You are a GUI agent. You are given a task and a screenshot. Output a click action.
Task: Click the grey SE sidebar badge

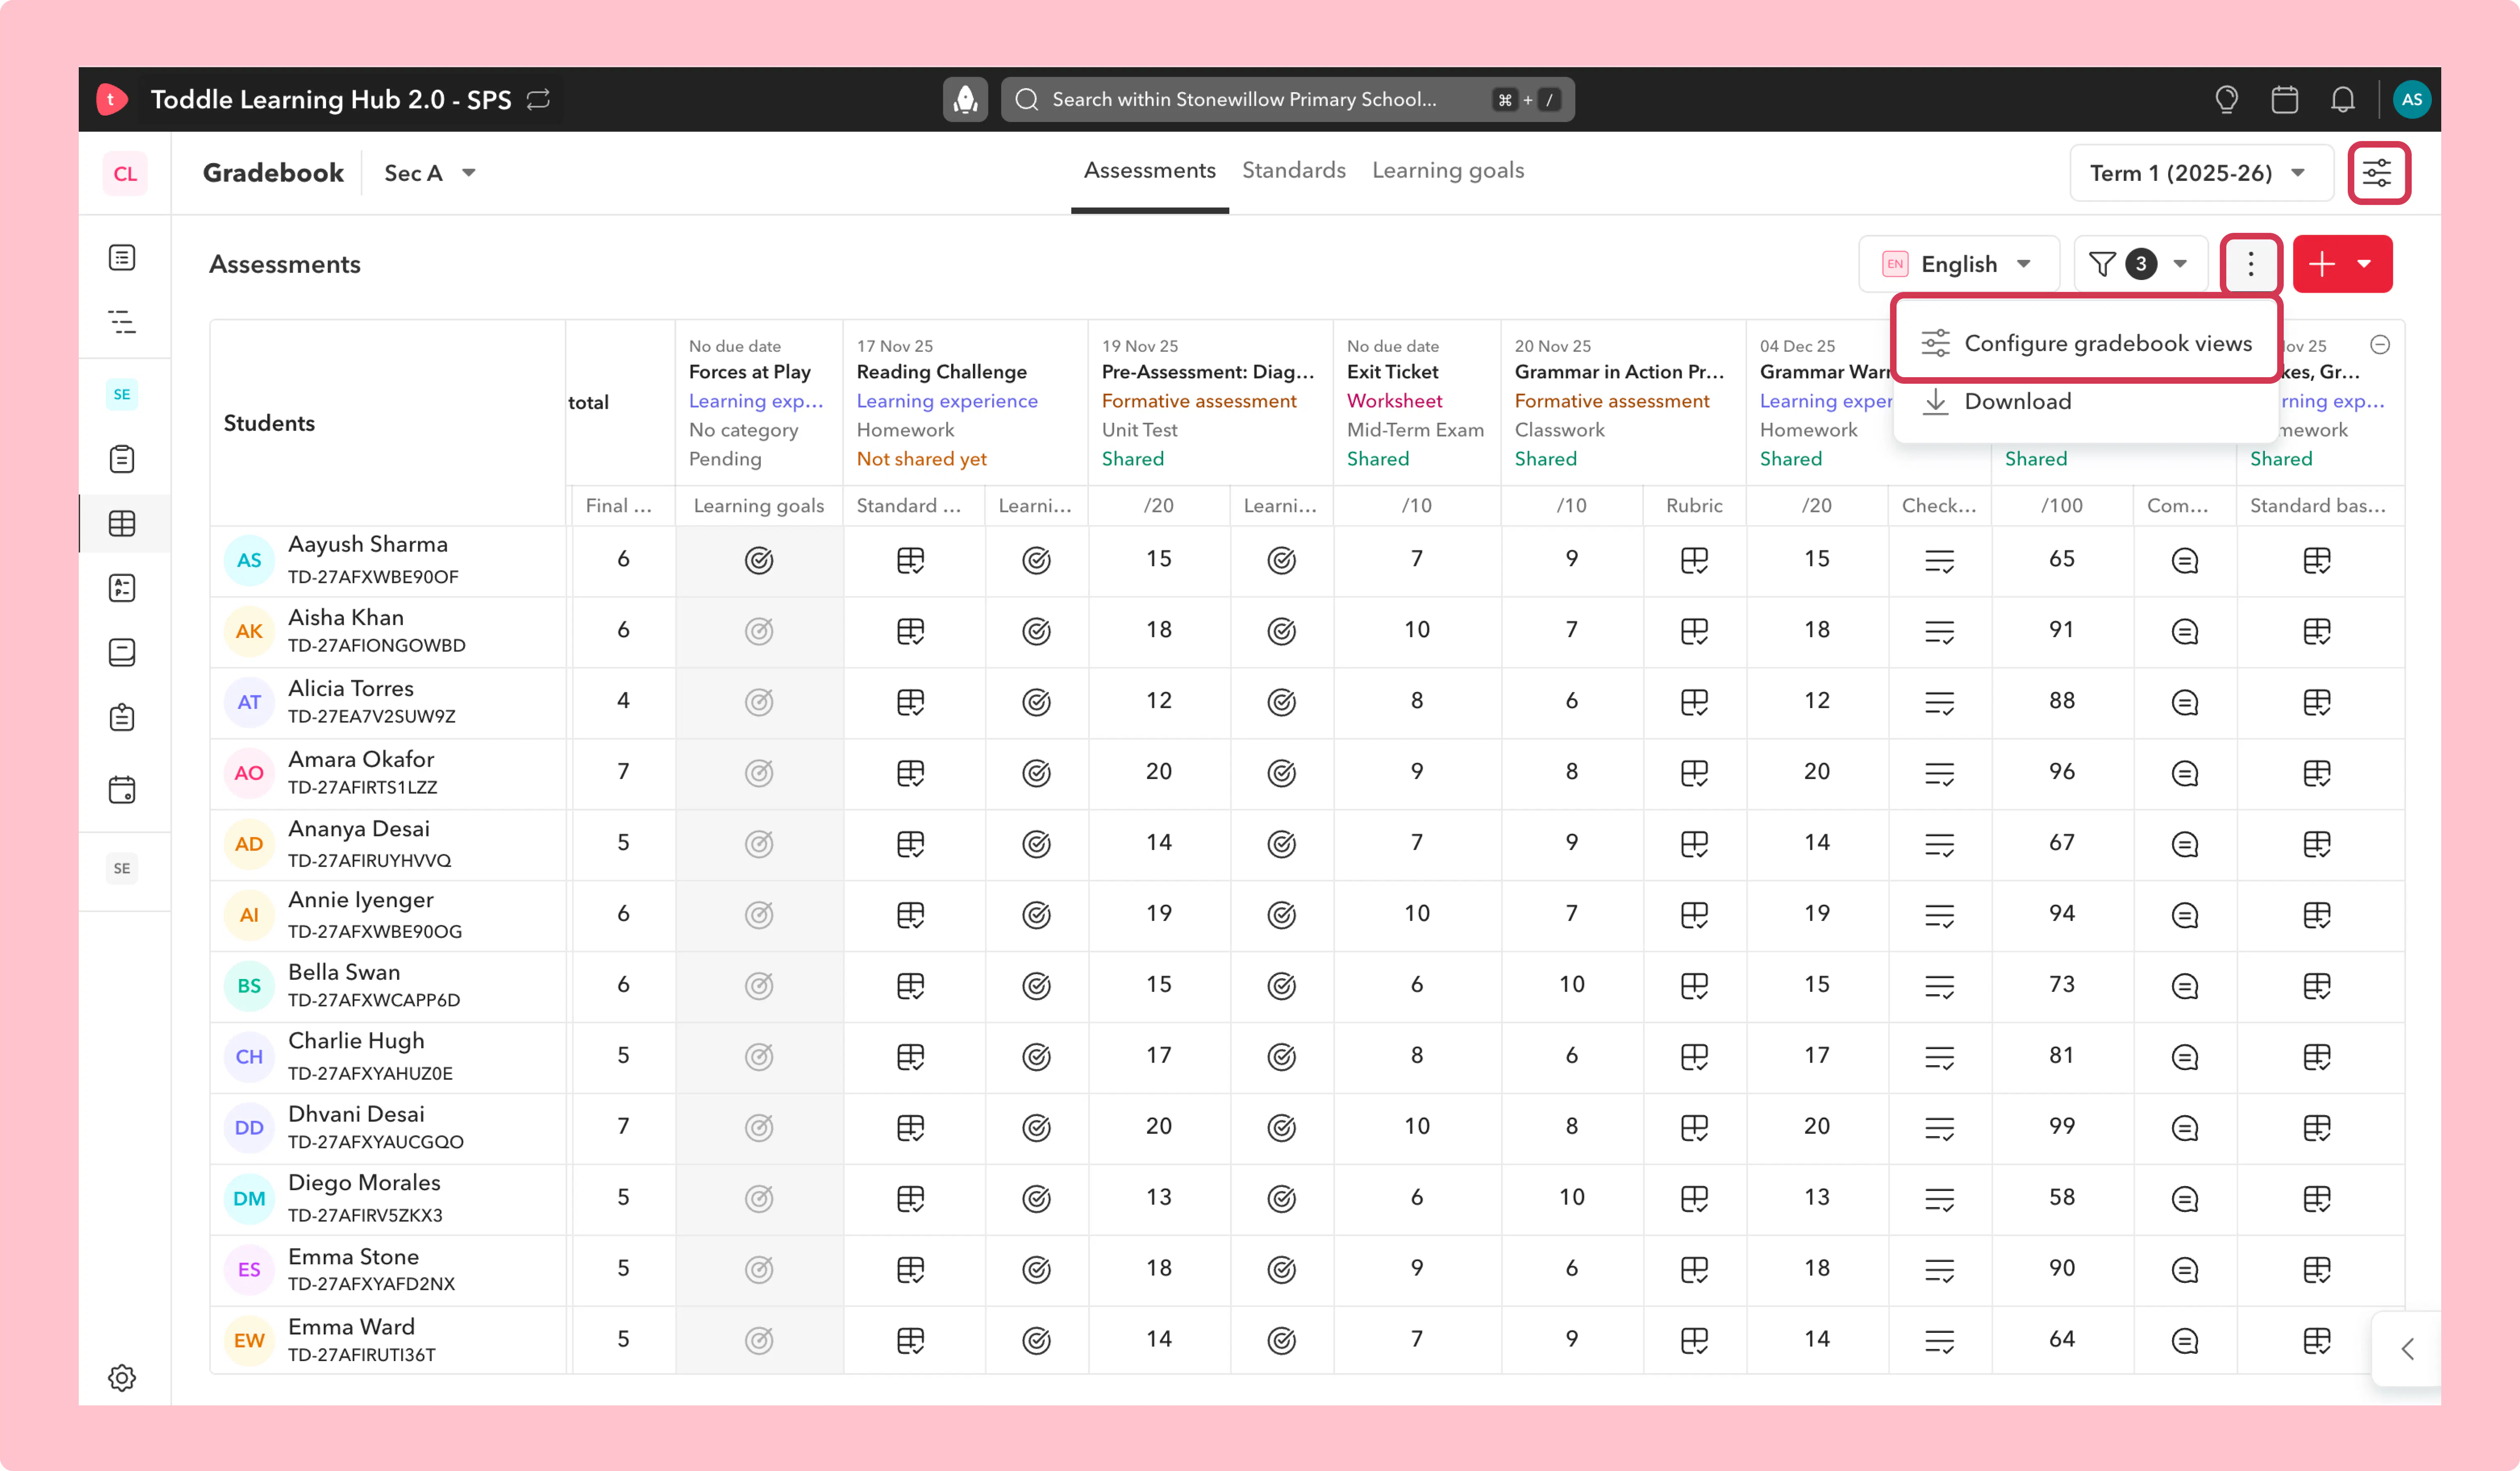(122, 868)
